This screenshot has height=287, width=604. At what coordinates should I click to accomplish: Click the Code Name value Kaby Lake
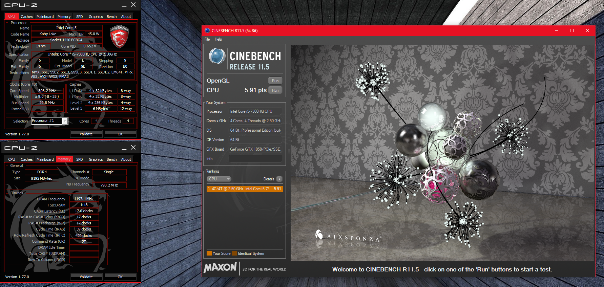point(48,34)
